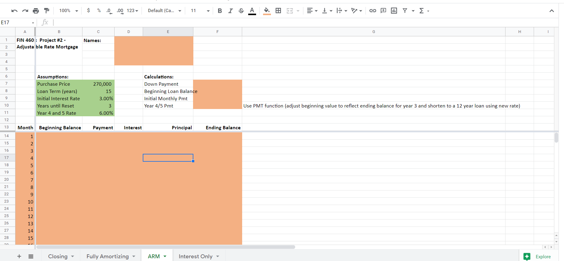564x261 pixels.
Task: Select the ARM sheet tab
Action: click(x=154, y=256)
